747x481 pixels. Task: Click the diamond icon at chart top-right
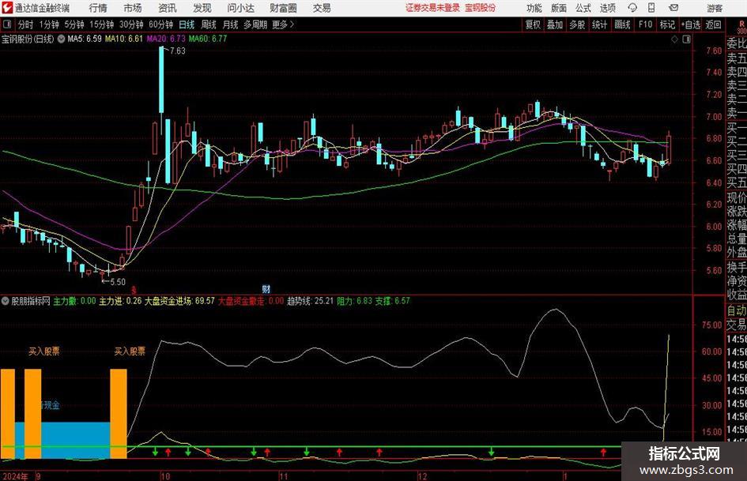674,39
